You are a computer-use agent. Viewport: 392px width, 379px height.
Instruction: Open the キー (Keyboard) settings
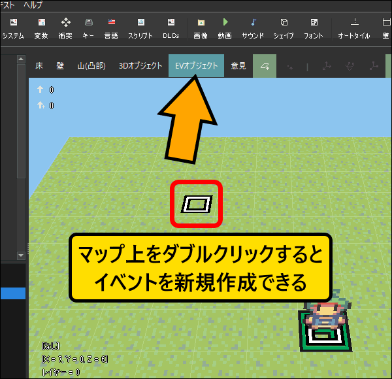(x=88, y=28)
